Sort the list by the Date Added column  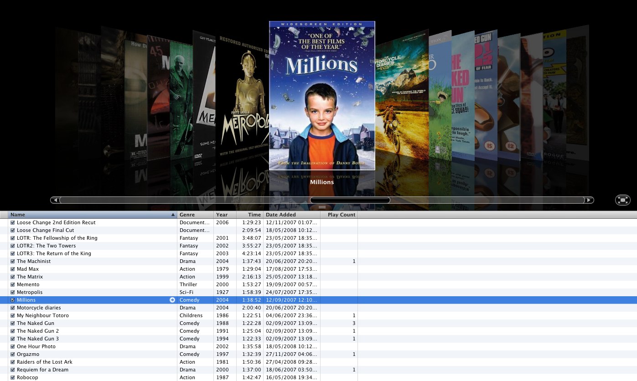[292, 215]
